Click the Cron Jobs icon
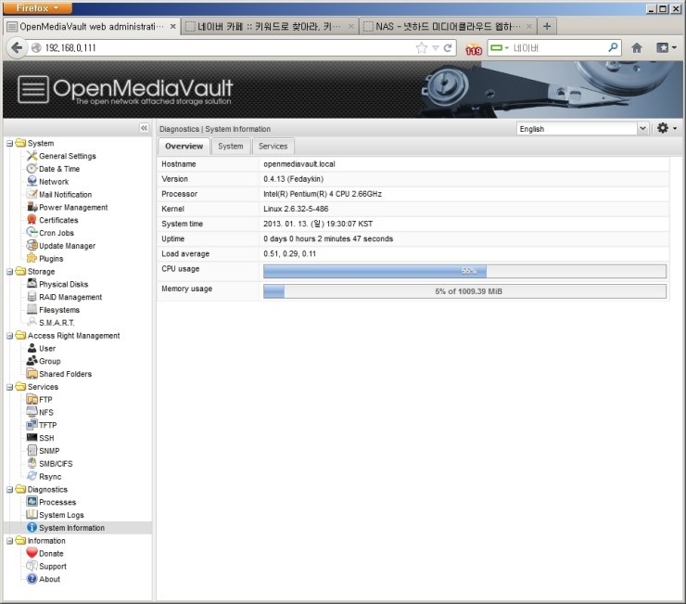This screenshot has width=686, height=604. [32, 232]
